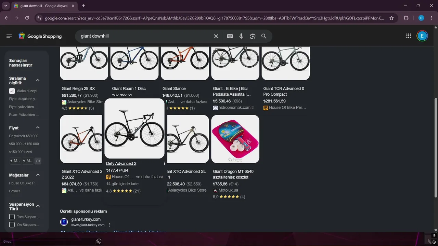Open the Defy Advanced 2 title link

coord(121,164)
